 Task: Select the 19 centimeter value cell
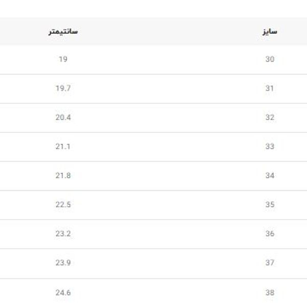(x=63, y=59)
